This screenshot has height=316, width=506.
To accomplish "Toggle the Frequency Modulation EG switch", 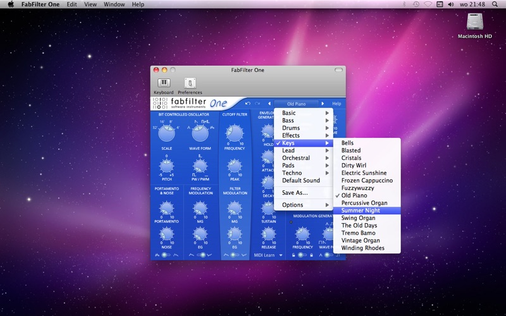I will [x=201, y=255].
